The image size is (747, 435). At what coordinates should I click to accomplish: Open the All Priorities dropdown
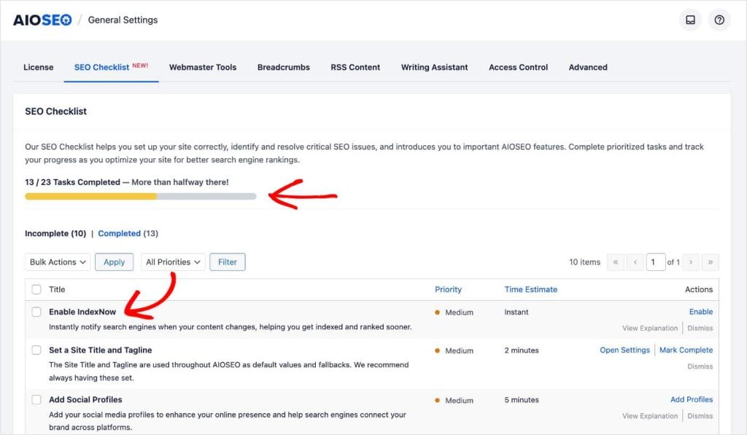[173, 262]
